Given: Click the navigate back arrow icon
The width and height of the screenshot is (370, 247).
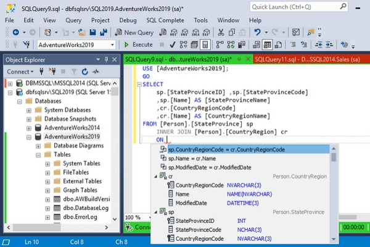Looking at the screenshot, I should (x=15, y=32).
